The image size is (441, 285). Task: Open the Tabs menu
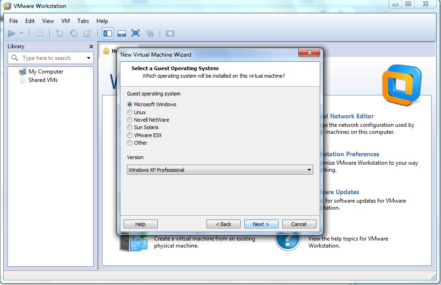click(x=83, y=21)
